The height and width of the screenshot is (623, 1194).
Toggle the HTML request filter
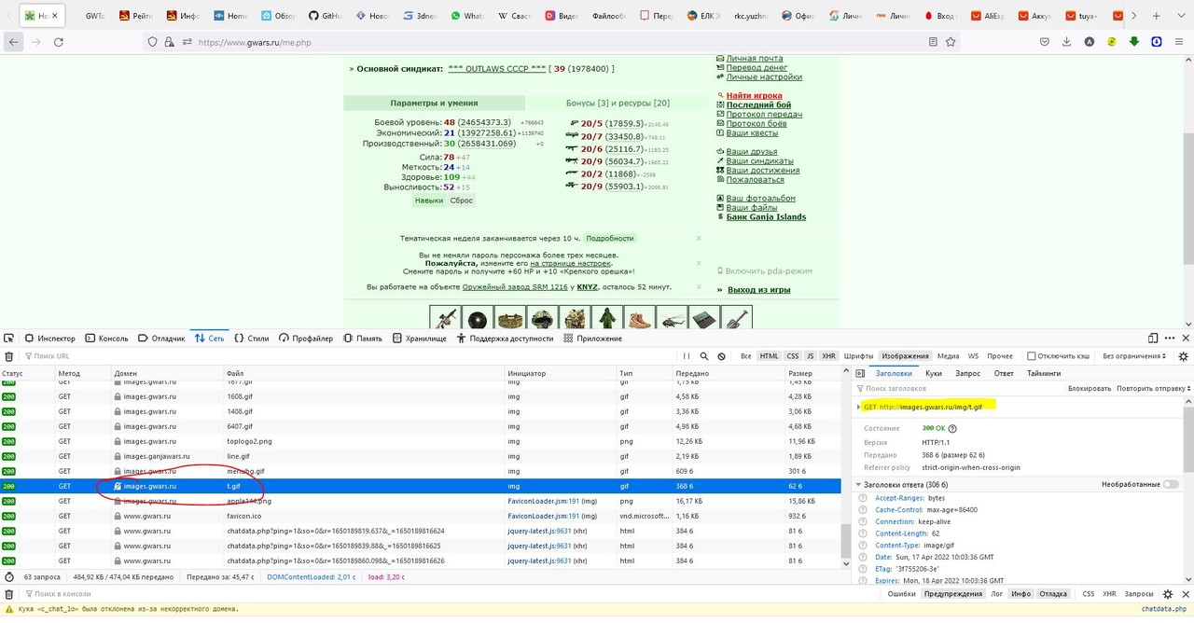769,356
